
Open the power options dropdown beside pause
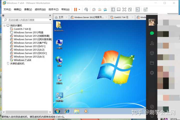point(79,10)
